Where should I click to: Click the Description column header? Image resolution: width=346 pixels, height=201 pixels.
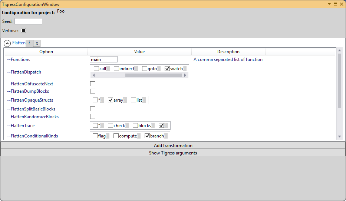click(x=228, y=52)
